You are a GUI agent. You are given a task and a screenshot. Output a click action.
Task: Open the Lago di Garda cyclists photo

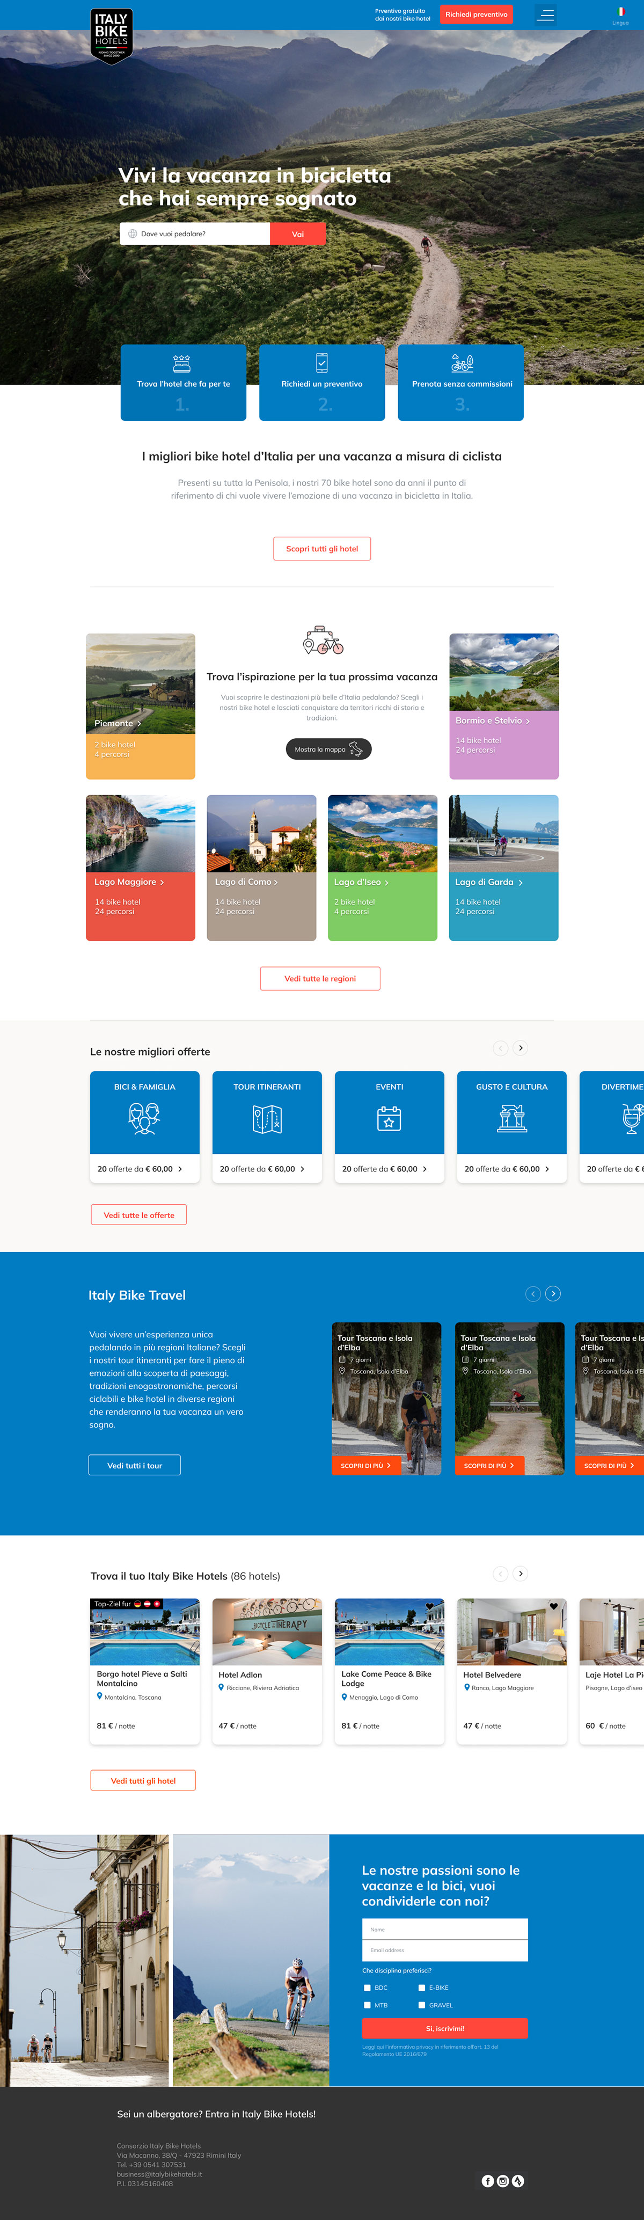pos(504,833)
